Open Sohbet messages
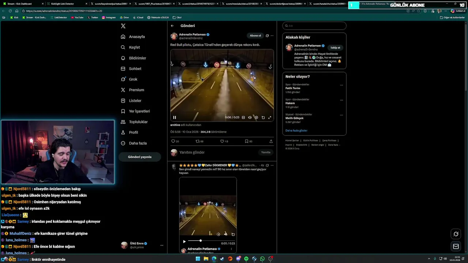The height and width of the screenshot is (263, 468). coord(131,69)
